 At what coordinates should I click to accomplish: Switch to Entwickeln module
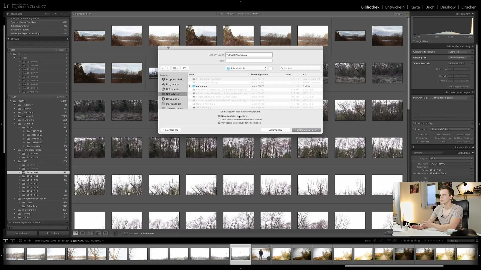click(x=395, y=7)
